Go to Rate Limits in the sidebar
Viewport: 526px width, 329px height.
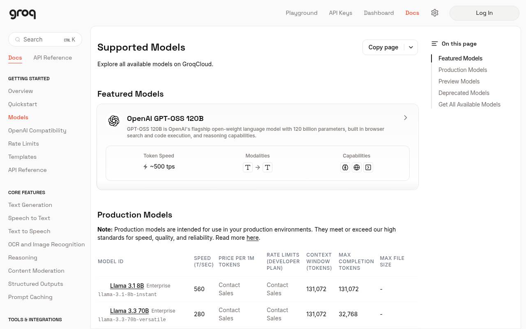[23, 144]
